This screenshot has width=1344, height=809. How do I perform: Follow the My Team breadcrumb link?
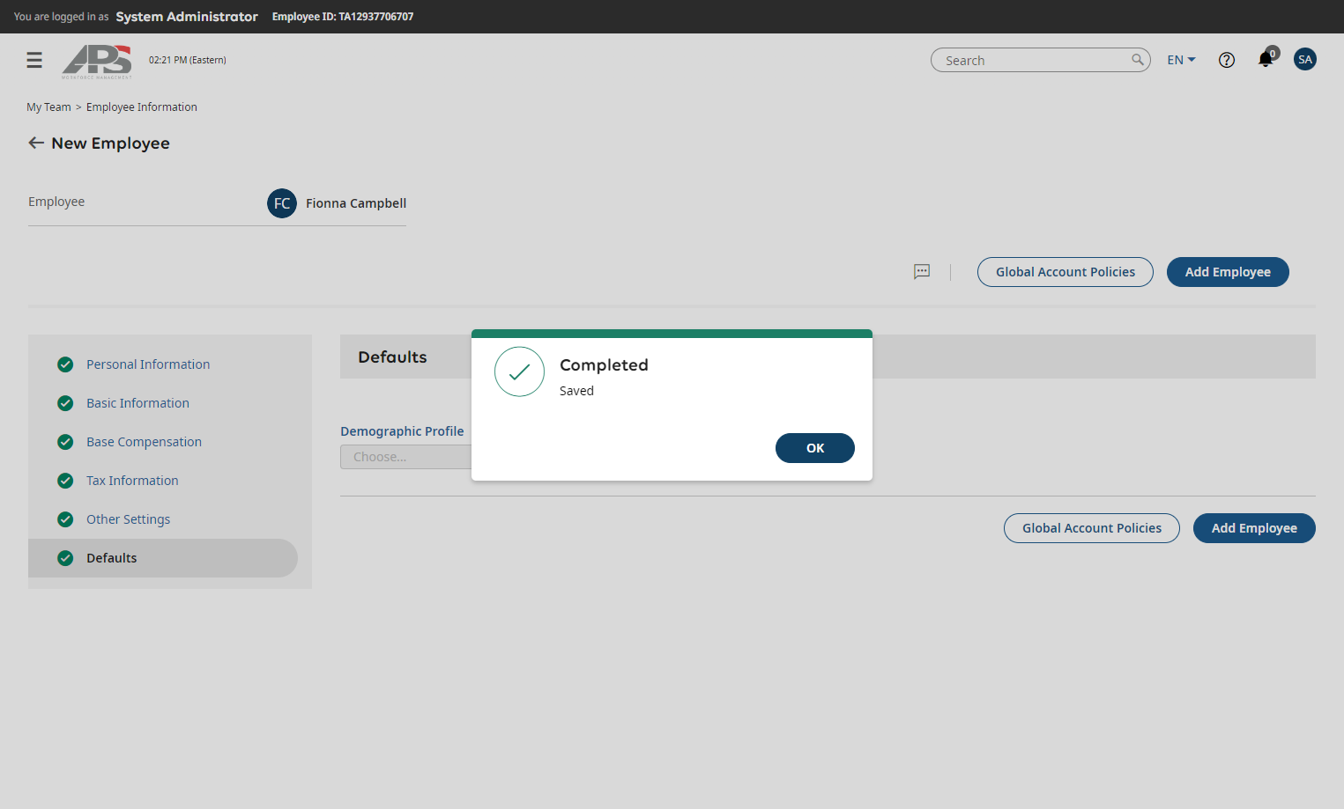(48, 107)
